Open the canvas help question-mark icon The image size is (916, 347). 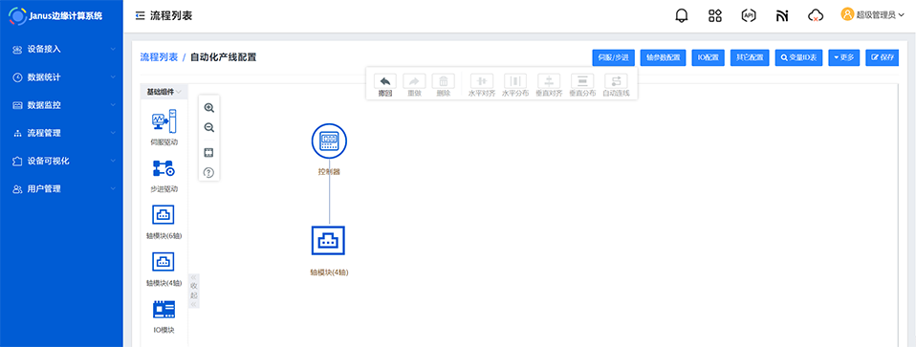click(x=208, y=172)
